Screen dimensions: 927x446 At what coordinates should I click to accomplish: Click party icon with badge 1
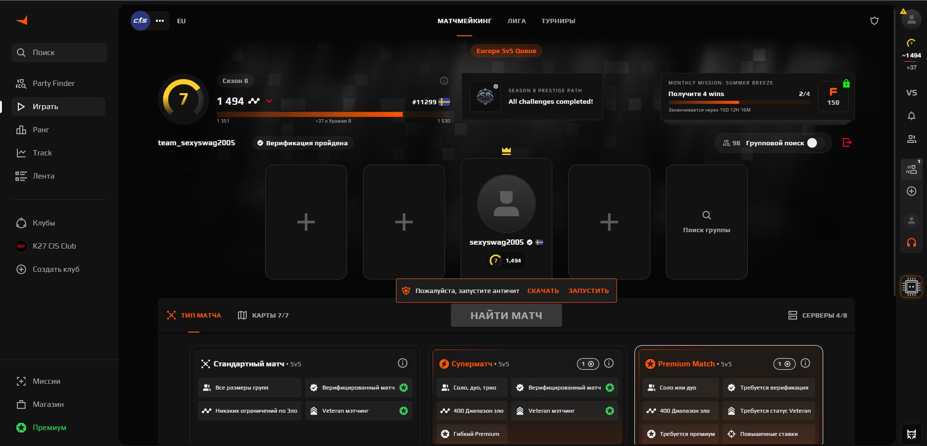[912, 169]
